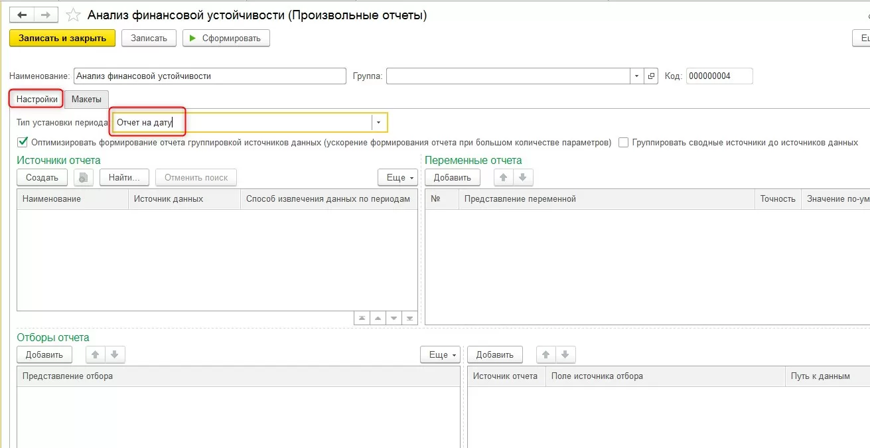Jump to last row in Источники отчета

(409, 318)
